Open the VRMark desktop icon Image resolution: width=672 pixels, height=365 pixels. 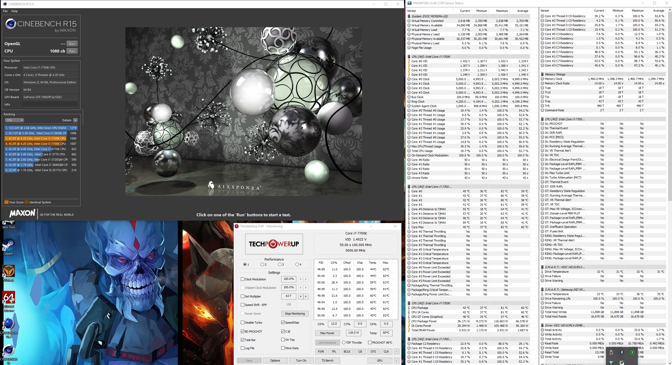(9, 271)
